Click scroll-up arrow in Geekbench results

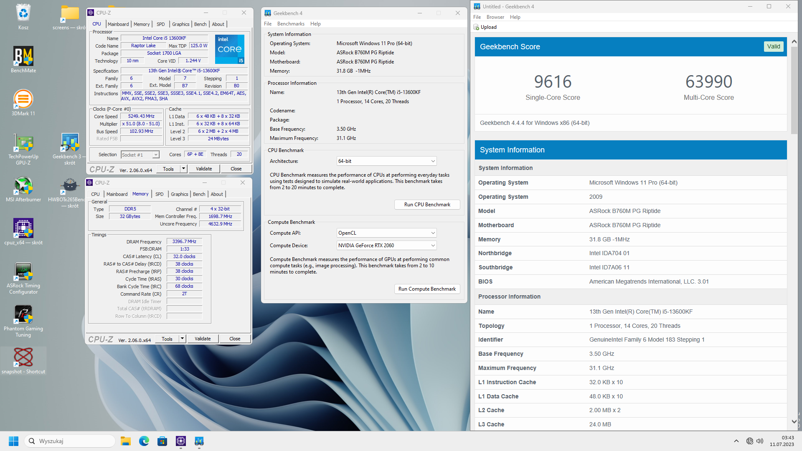pyautogui.click(x=794, y=42)
